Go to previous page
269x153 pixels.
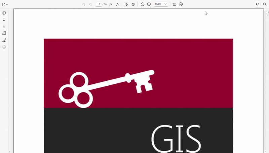tap(90, 4)
